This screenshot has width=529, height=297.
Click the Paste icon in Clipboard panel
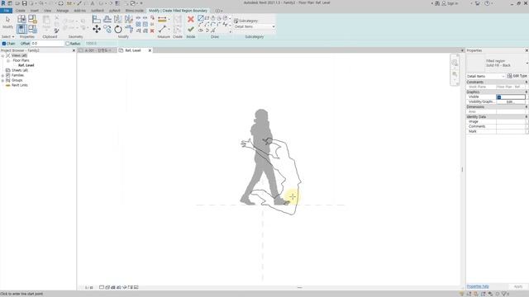[46, 22]
